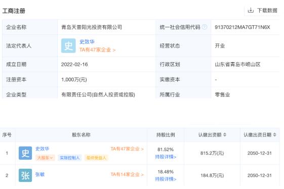Click the blue 史 avatar in shareholder row 1
284x189 pixels.
(25, 153)
